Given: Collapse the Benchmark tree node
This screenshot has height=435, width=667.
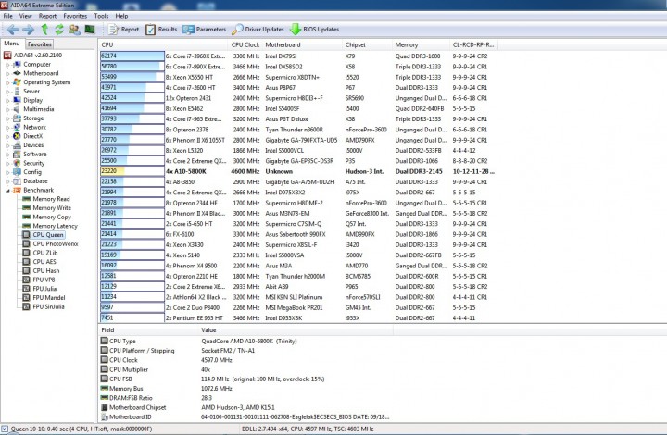Looking at the screenshot, I should pyautogui.click(x=7, y=191).
